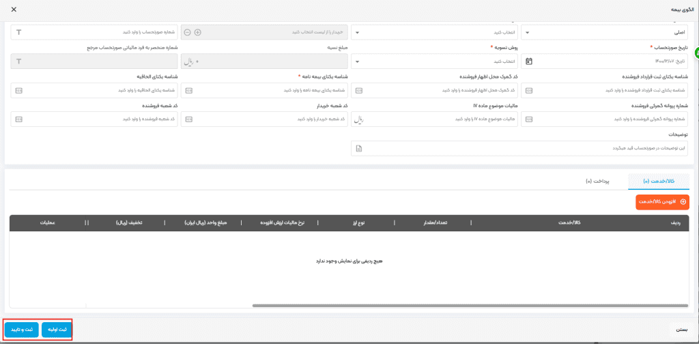
Task: Click the تخفیف (ریال) column header
Action: [x=130, y=223]
